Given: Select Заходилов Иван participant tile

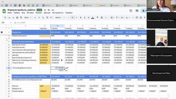Looking at the screenshot, I should [161, 73].
